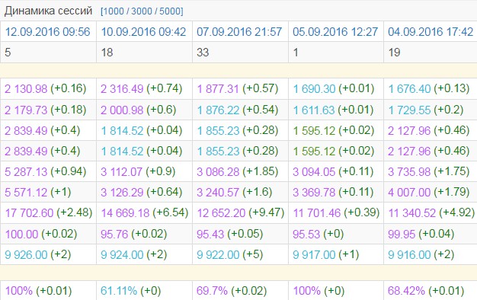Screen dimensions: 477x300
Task: Click value 99.95 (+0.04)
Action: 421,234
